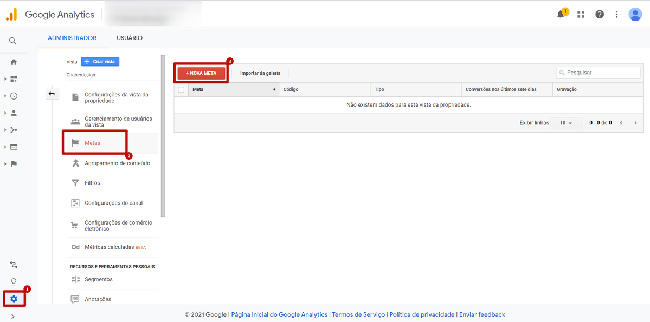
Task: Expand the Audience person report section
Action: 14,113
